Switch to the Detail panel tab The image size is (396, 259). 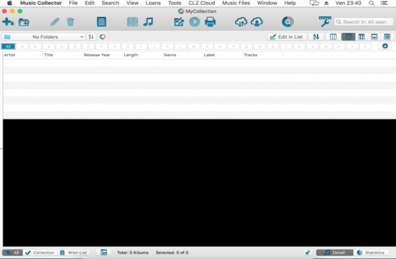pos(335,253)
